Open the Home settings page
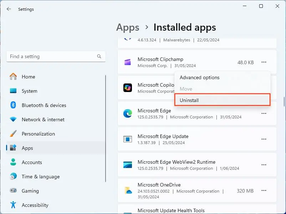 point(56,77)
